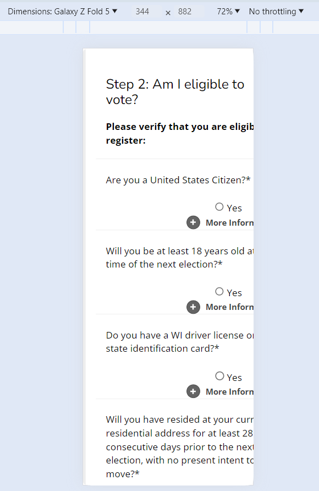The width and height of the screenshot is (319, 491).
Task: Click the viewport height field showing 882
Action: (x=185, y=12)
